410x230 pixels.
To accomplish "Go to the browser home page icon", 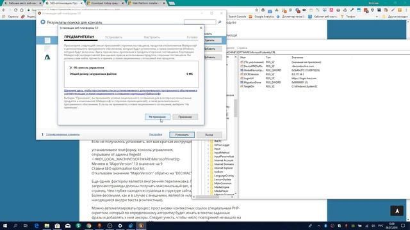I will (22, 10).
